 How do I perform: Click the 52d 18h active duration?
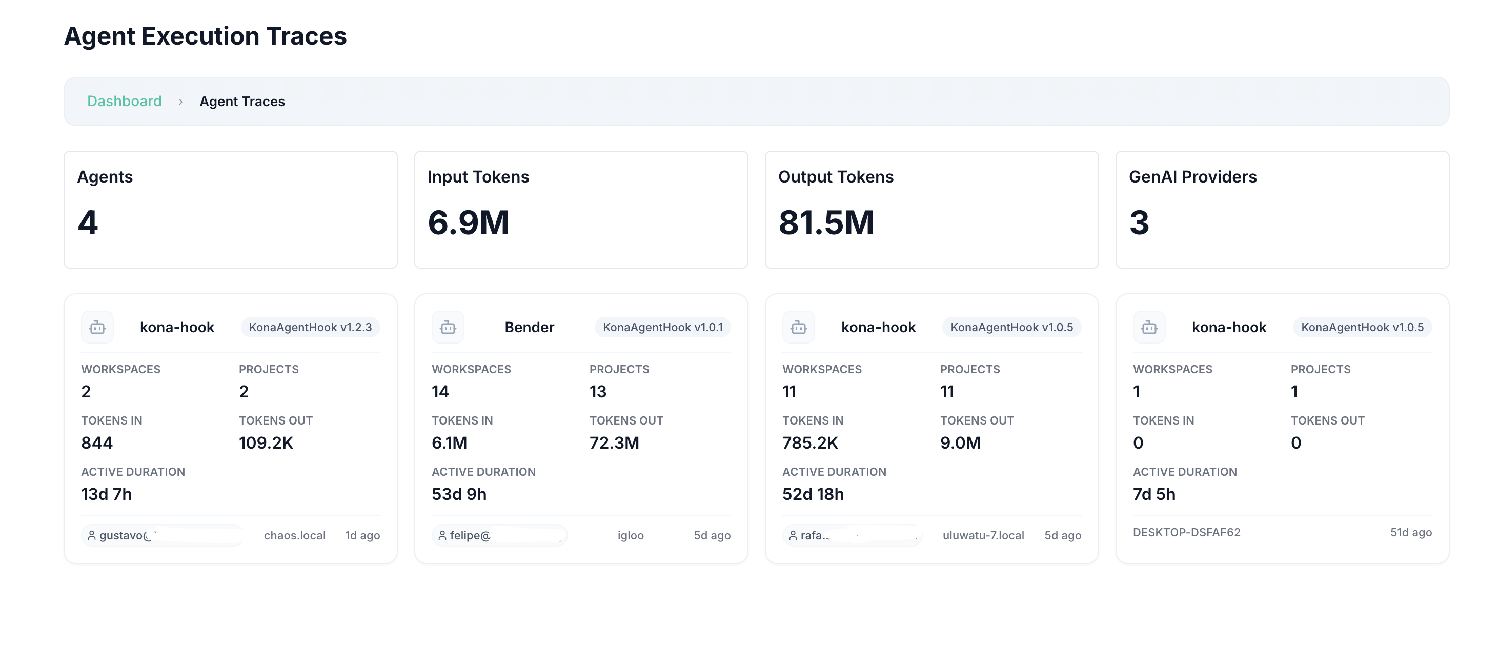point(813,494)
